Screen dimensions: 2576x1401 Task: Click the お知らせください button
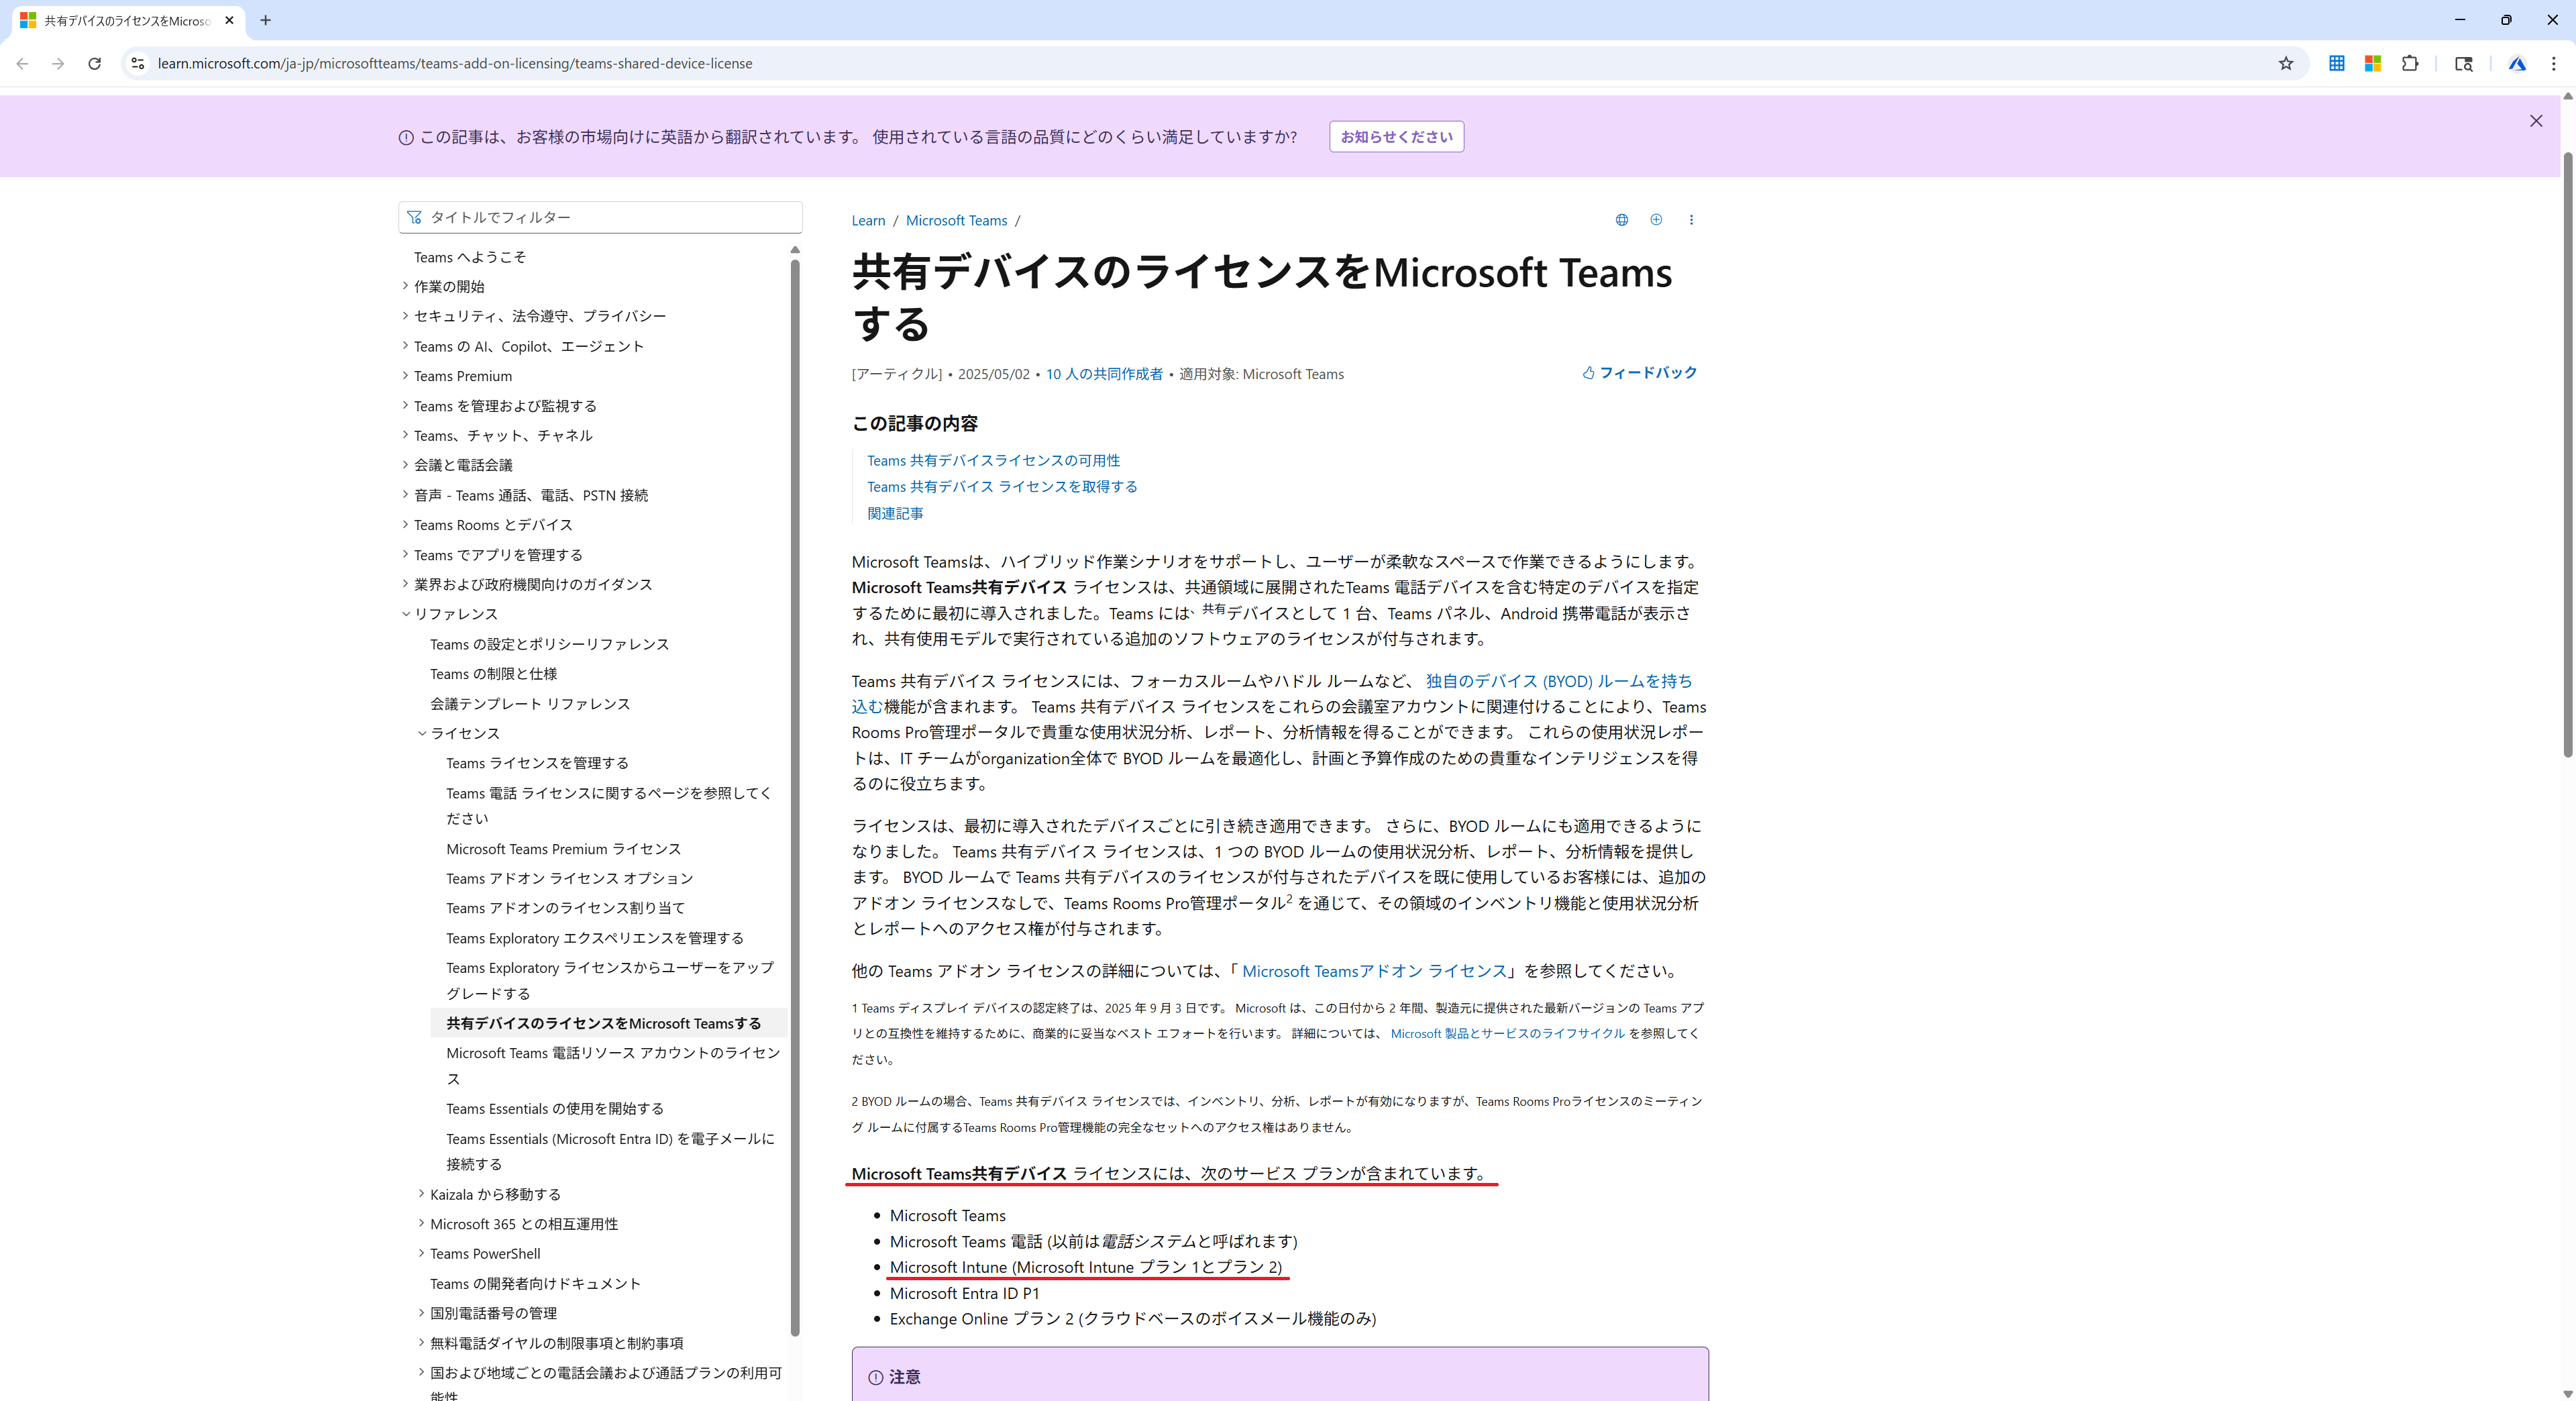tap(1395, 137)
